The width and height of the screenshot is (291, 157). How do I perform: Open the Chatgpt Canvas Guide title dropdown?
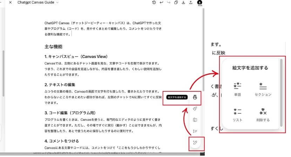coord(38,2)
